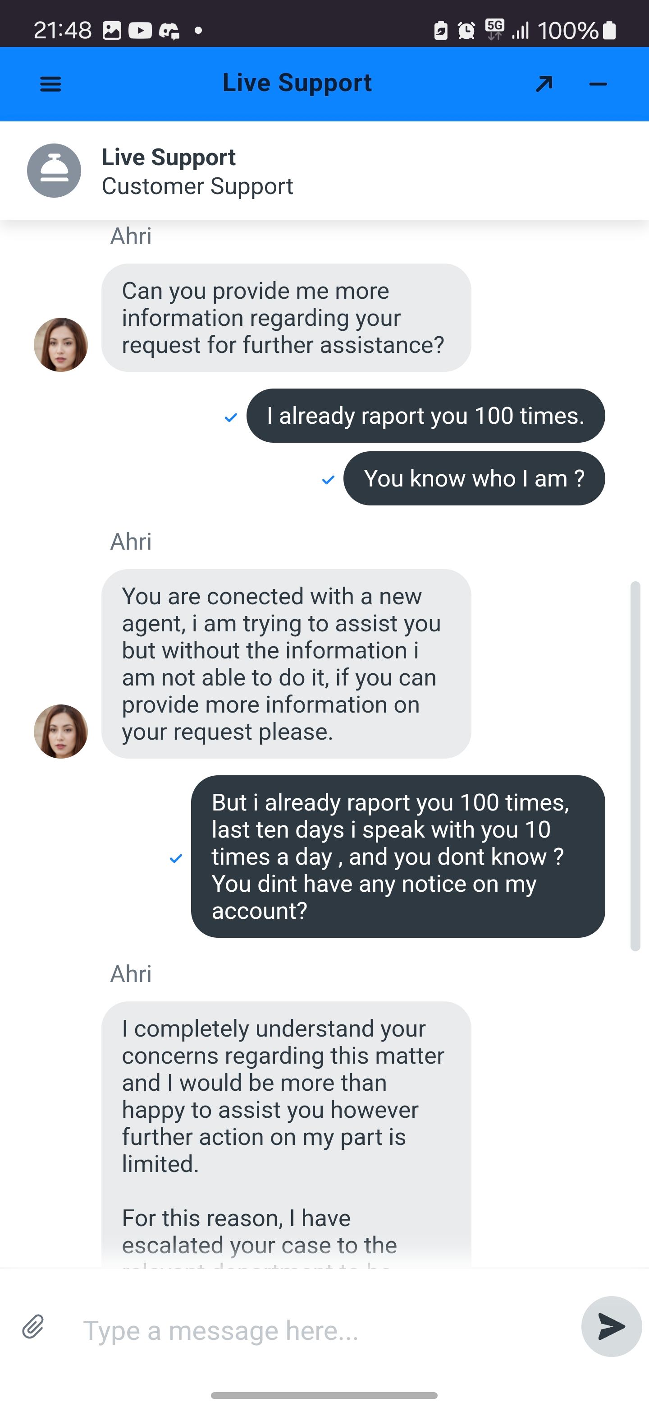Tap the YouTube notification icon in status bar
This screenshot has height=1408, width=649.
[140, 31]
